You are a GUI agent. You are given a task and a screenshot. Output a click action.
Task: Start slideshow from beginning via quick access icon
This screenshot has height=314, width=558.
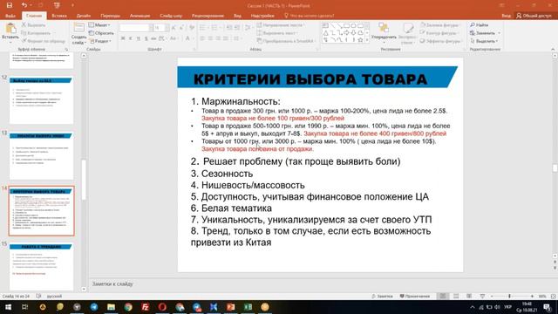tap(57, 5)
